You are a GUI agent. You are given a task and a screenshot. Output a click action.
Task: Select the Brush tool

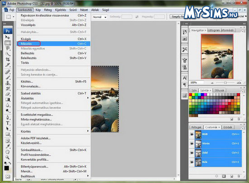[x=8, y=78]
